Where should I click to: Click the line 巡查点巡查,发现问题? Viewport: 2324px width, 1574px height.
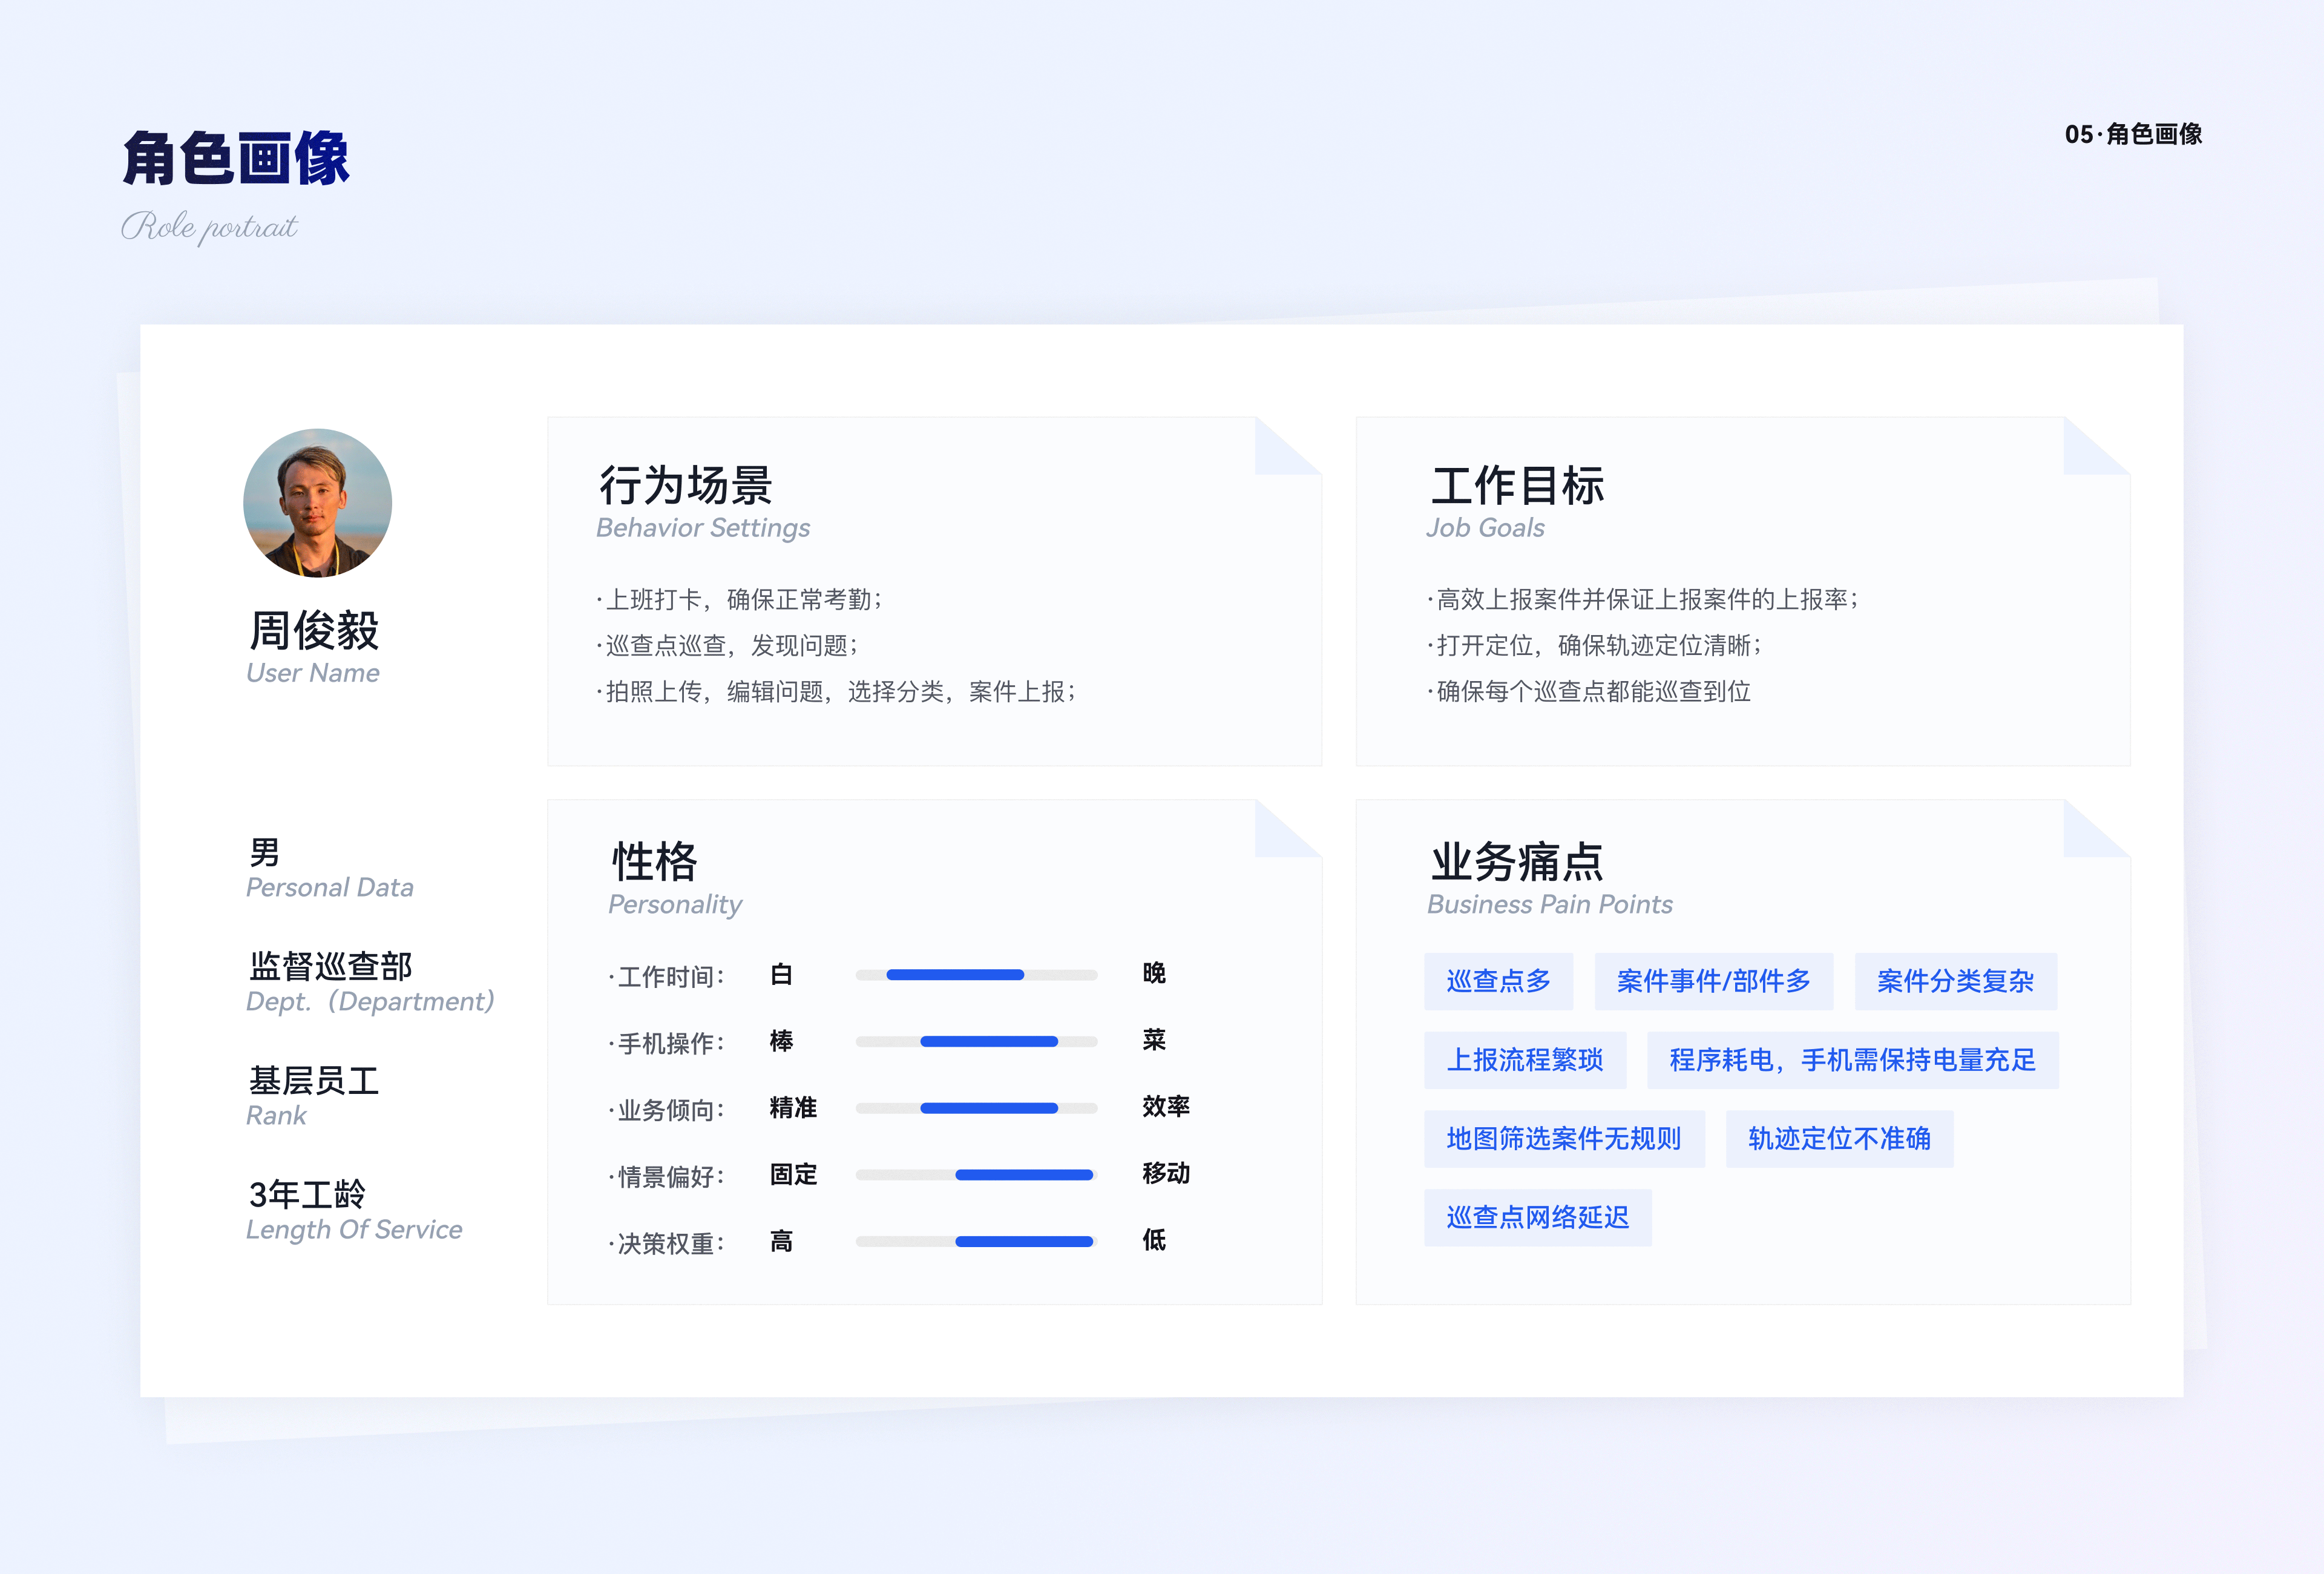(x=727, y=646)
